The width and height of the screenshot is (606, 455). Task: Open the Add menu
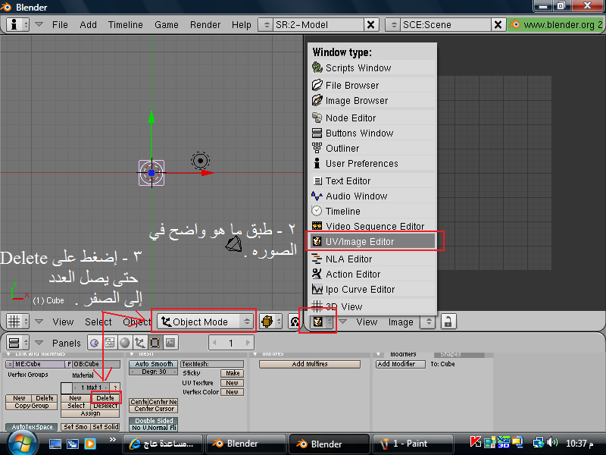[88, 25]
